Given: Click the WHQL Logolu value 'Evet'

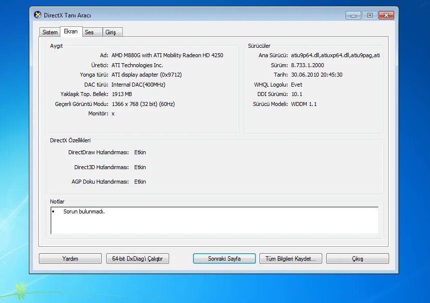Looking at the screenshot, I should tap(296, 85).
